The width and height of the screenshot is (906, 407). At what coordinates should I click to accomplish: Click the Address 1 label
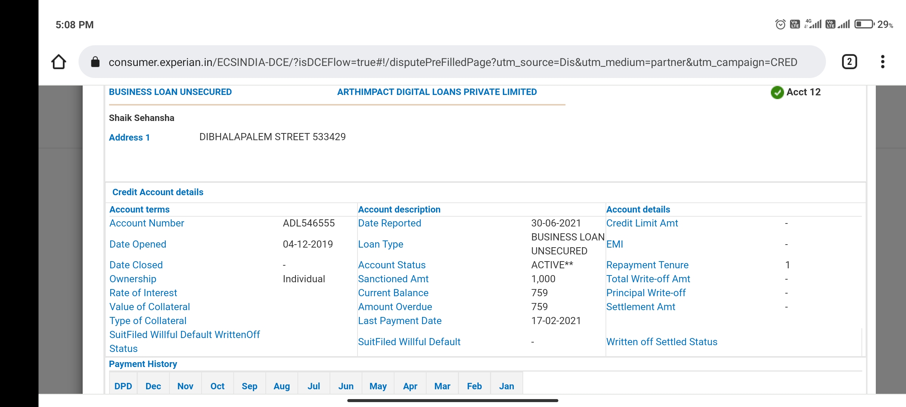[x=129, y=138]
